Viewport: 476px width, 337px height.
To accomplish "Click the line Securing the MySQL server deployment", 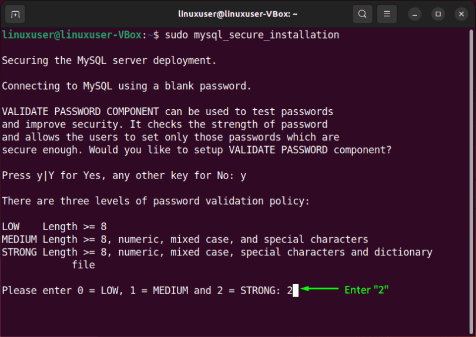I will point(109,60).
